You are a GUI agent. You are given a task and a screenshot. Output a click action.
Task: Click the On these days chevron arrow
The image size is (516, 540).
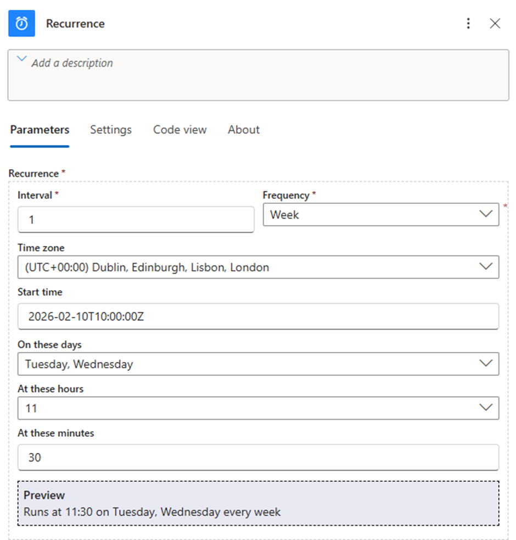tap(486, 364)
